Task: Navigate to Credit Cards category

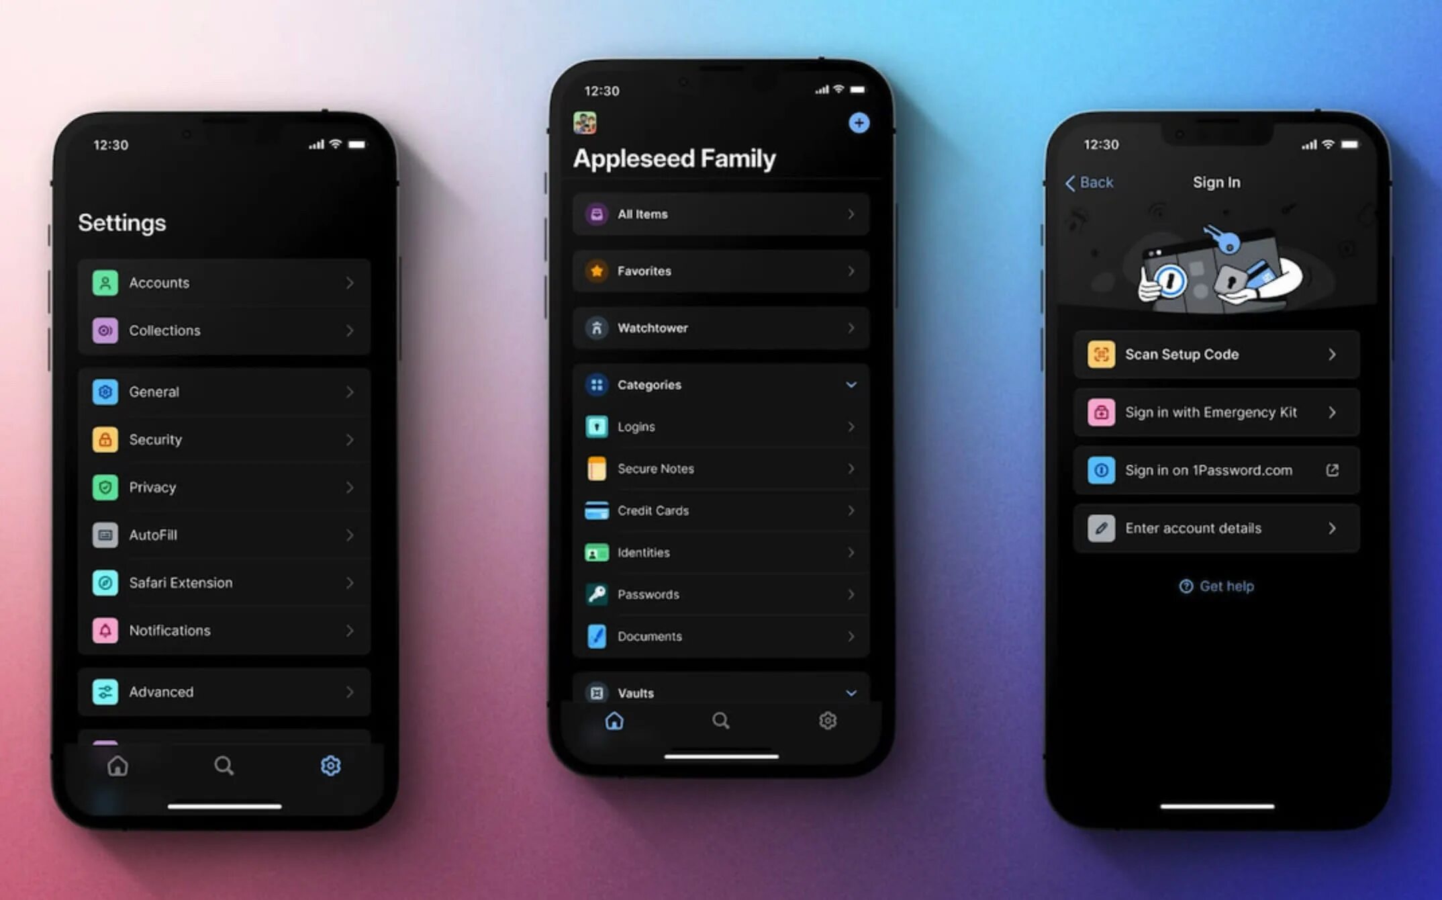Action: pos(721,510)
